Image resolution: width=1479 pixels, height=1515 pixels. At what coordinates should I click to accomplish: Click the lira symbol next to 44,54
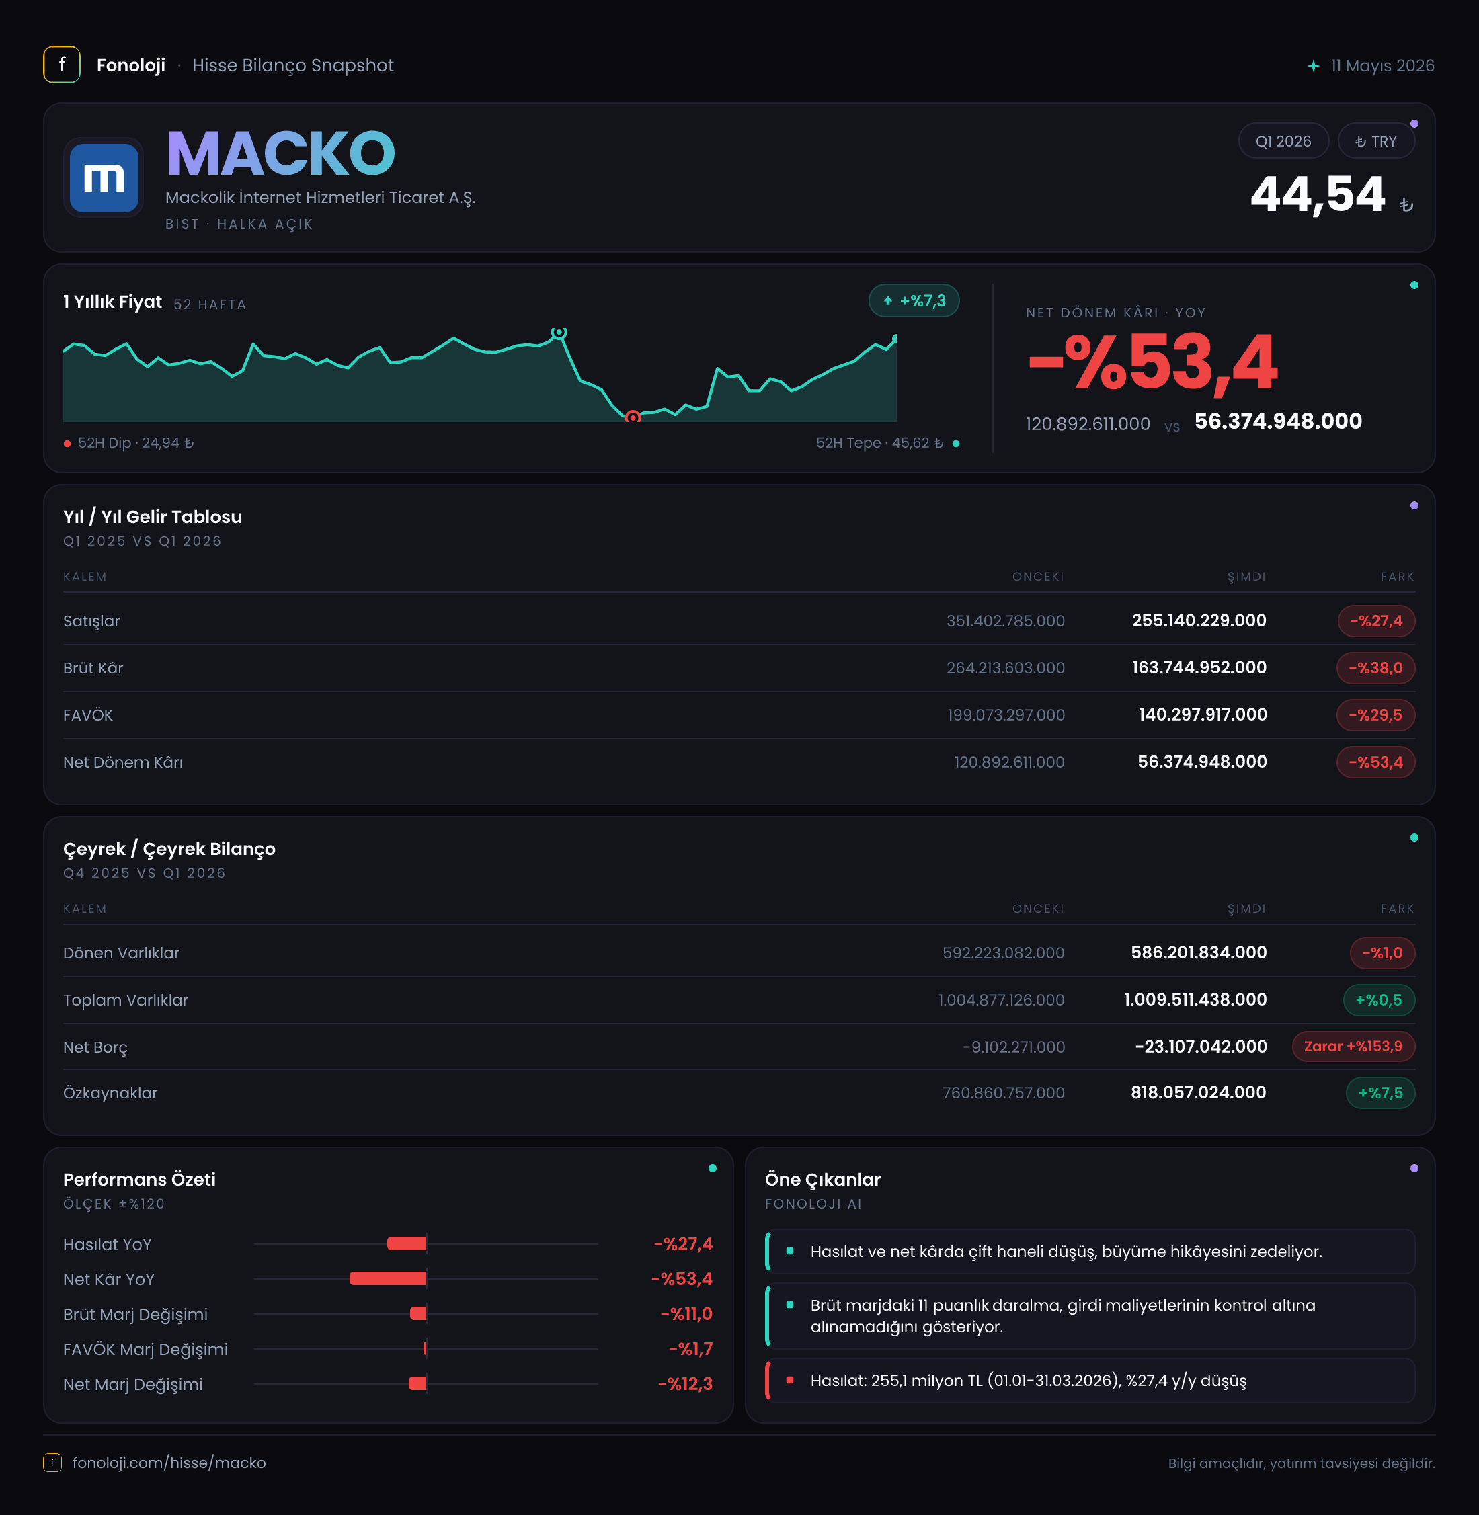tap(1406, 205)
